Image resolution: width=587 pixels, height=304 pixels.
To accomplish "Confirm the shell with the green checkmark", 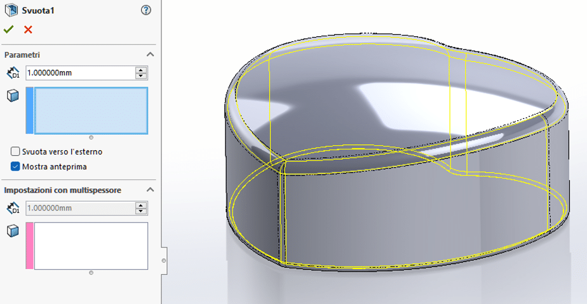I will coord(8,29).
